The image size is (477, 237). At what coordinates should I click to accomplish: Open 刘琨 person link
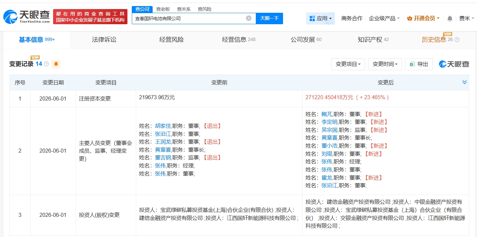[x=326, y=154]
